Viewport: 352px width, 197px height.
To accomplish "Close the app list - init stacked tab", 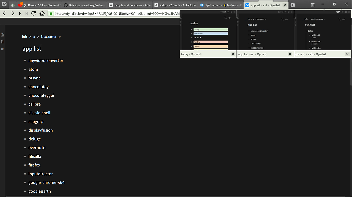I will click(x=290, y=54).
